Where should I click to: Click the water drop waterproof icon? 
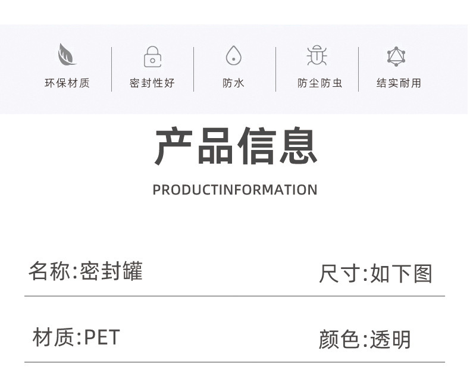[233, 56]
